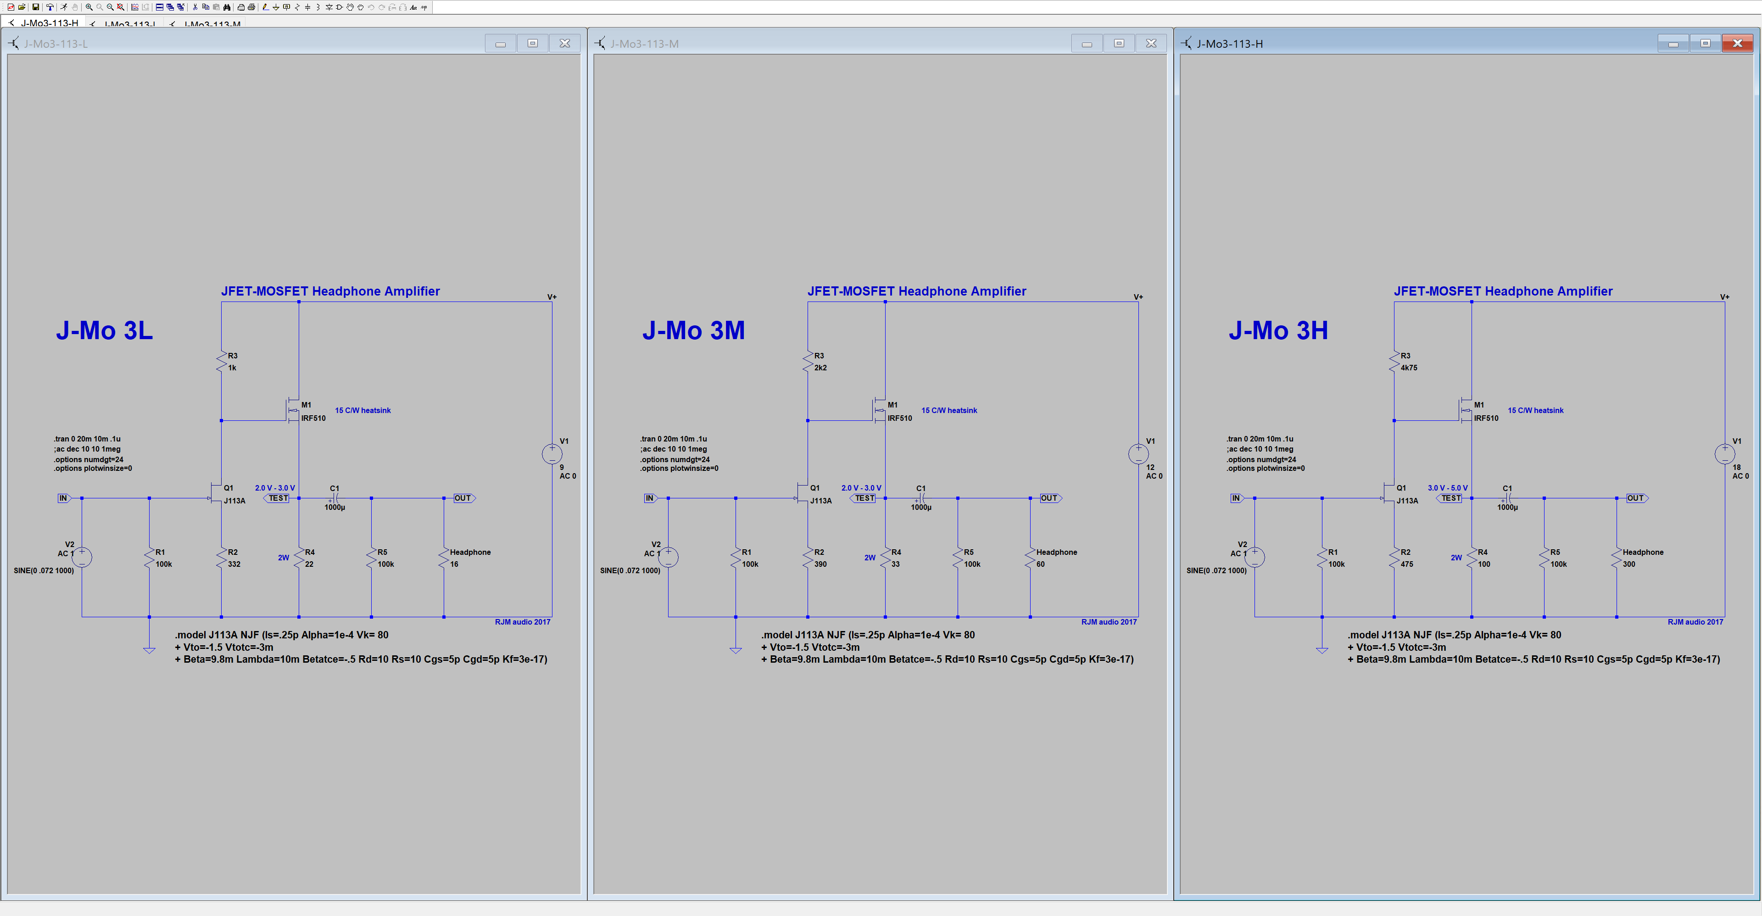Choose the Diode placement tool
This screenshot has height=916, width=1762.
click(x=329, y=7)
